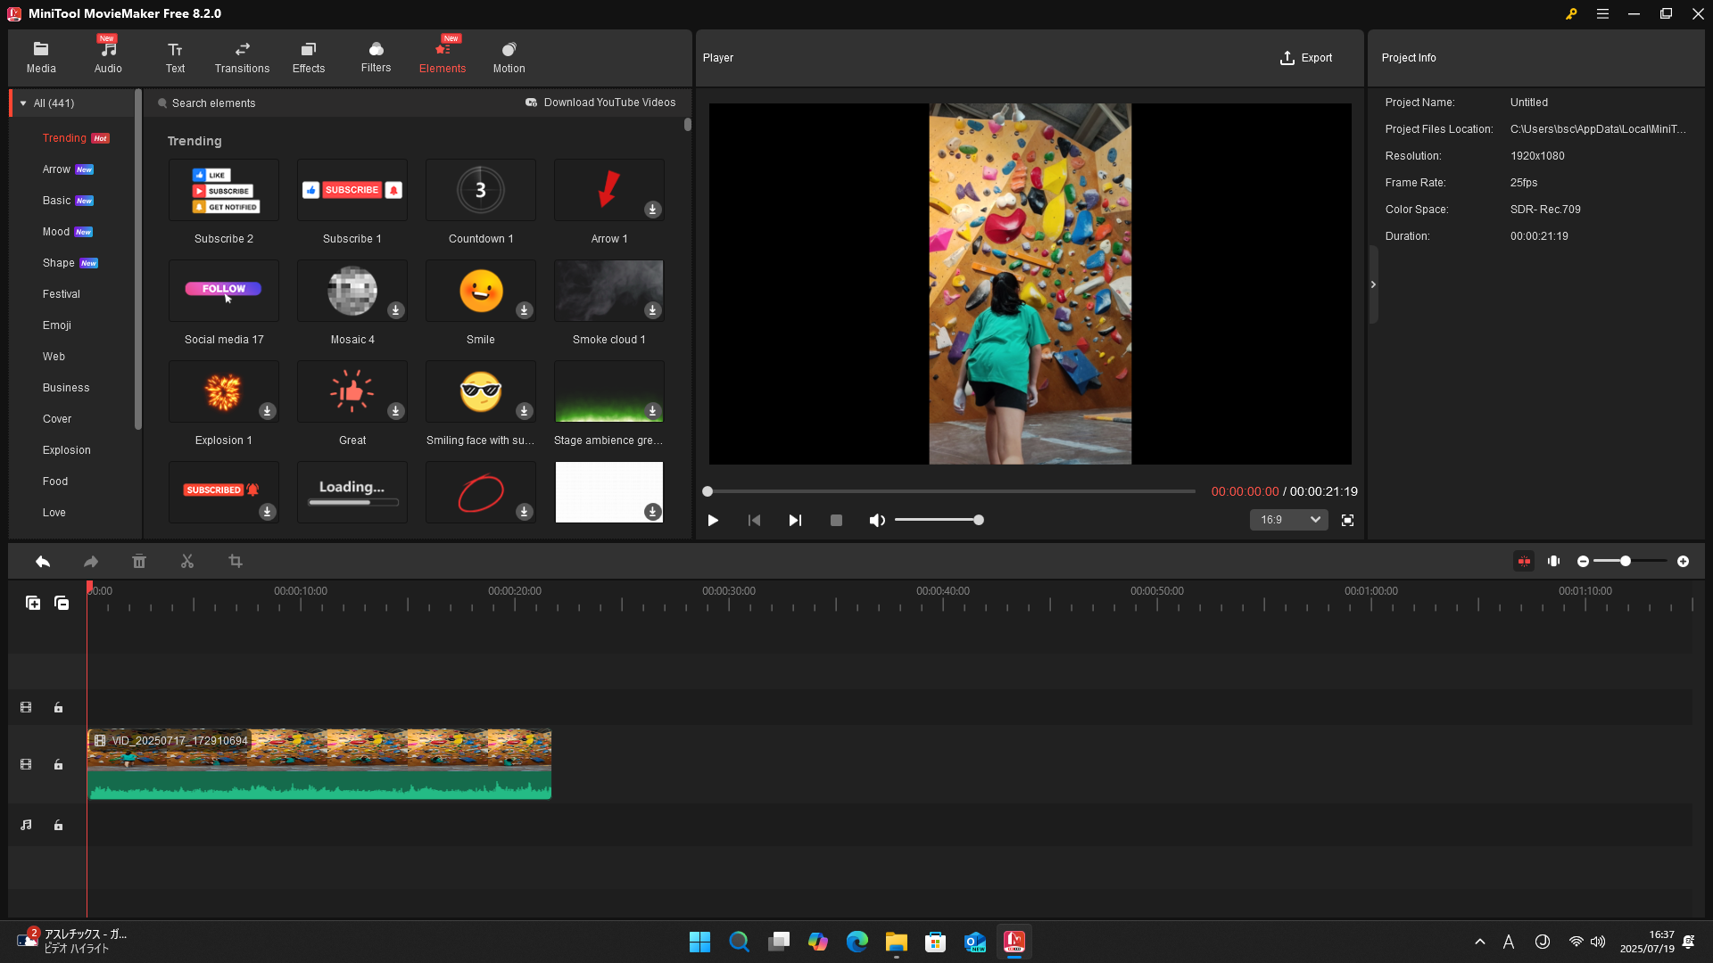Jump to previous frame button
Screen dimensions: 1713x963
coord(754,521)
